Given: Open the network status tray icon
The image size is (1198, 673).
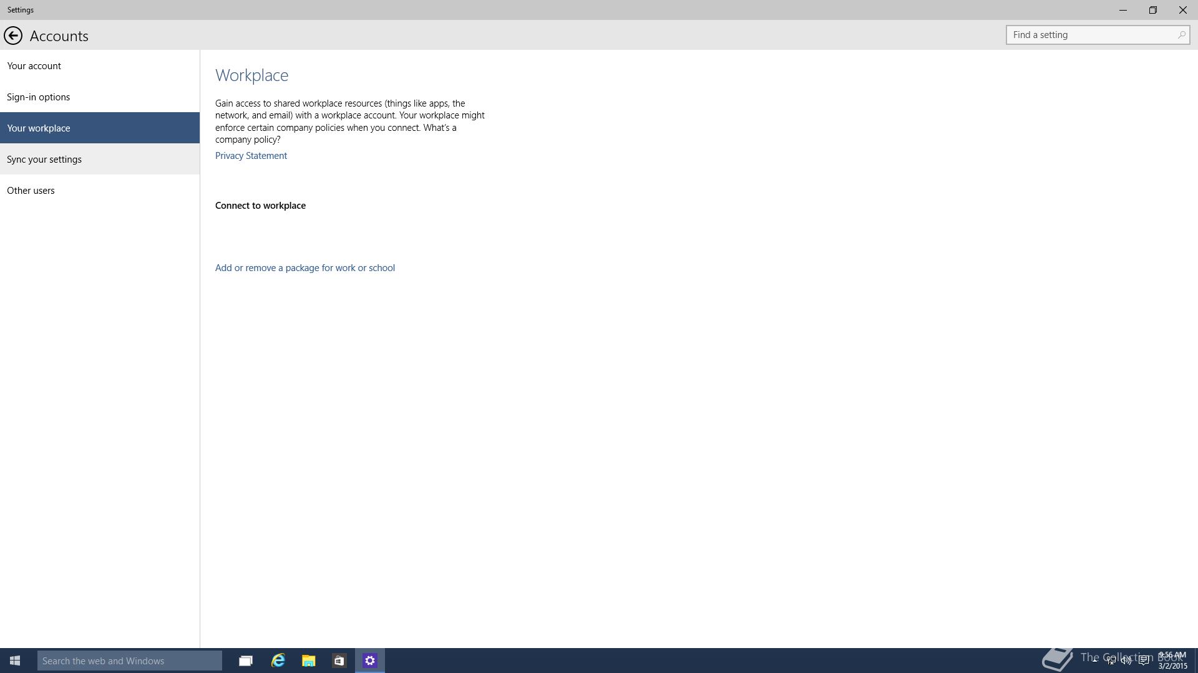Looking at the screenshot, I should 1111,661.
